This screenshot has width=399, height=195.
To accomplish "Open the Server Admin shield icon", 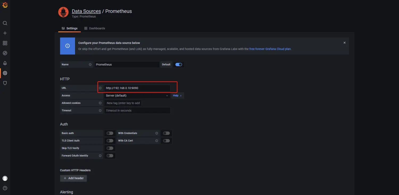I will point(5,83).
